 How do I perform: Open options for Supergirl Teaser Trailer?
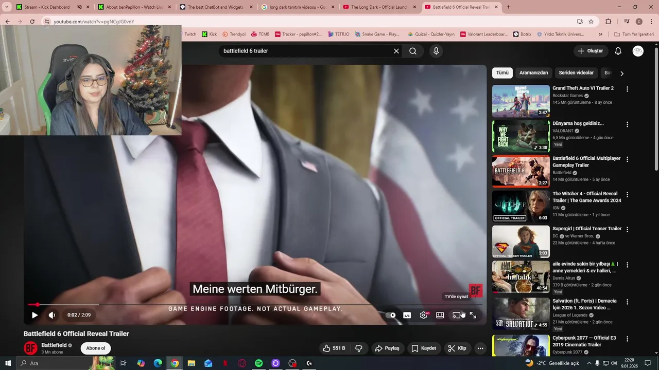click(x=627, y=230)
